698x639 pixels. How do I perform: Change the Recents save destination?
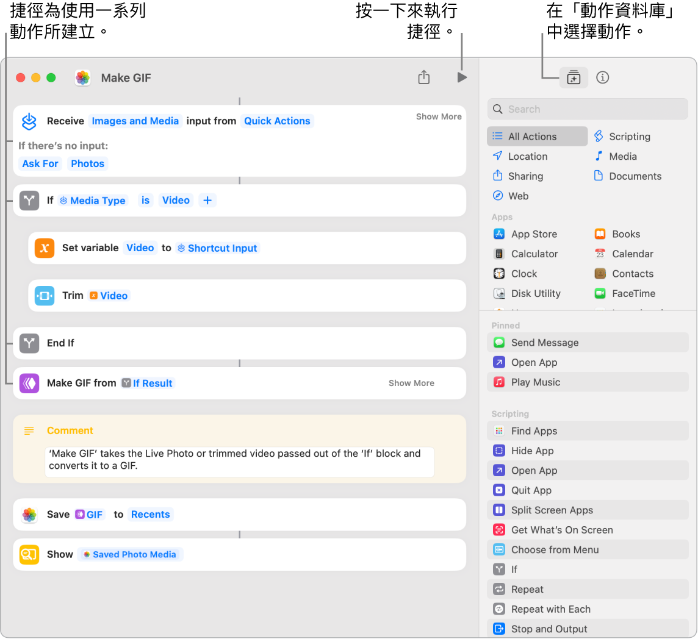coord(150,514)
